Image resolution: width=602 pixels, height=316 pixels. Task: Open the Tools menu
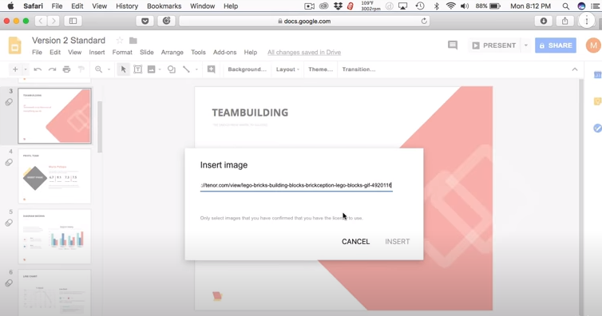click(198, 52)
